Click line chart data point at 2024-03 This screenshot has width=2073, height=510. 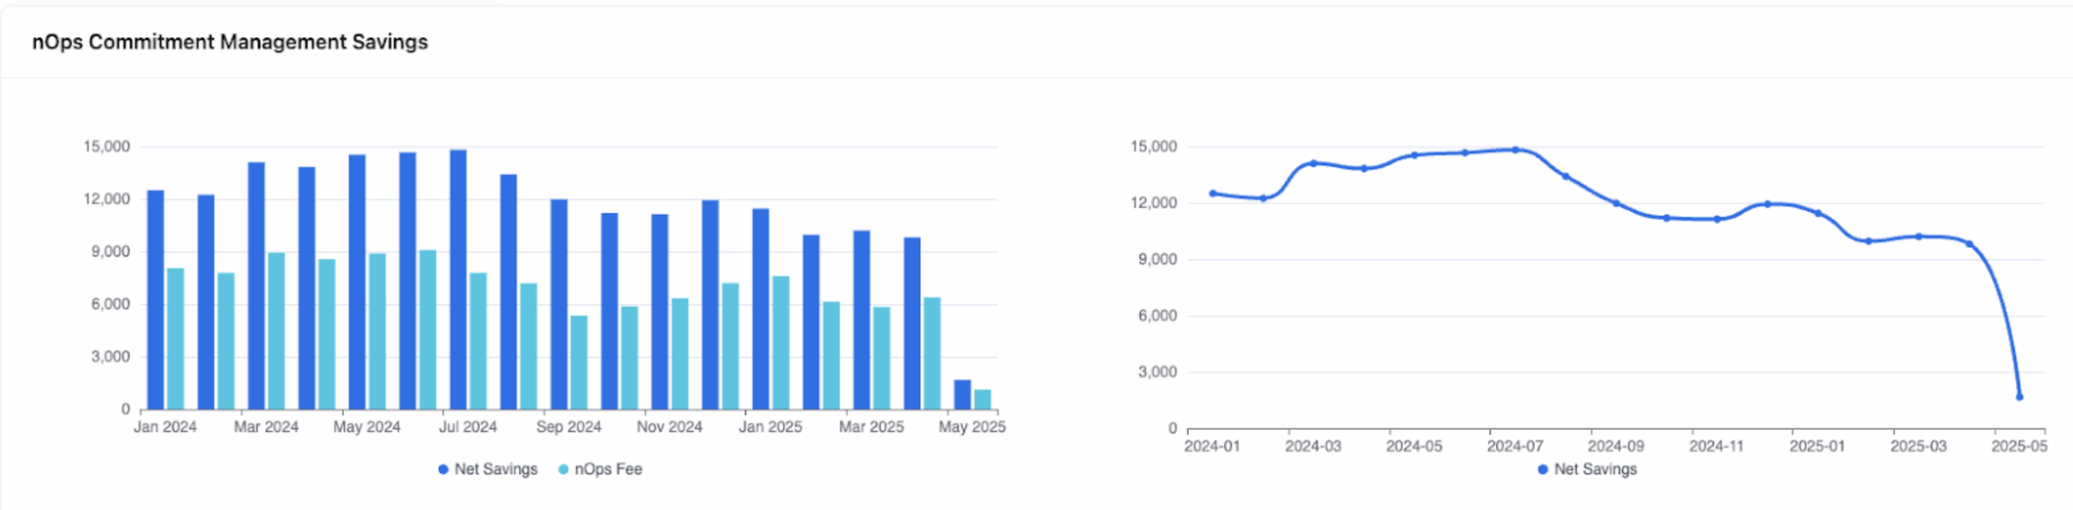[1313, 164]
